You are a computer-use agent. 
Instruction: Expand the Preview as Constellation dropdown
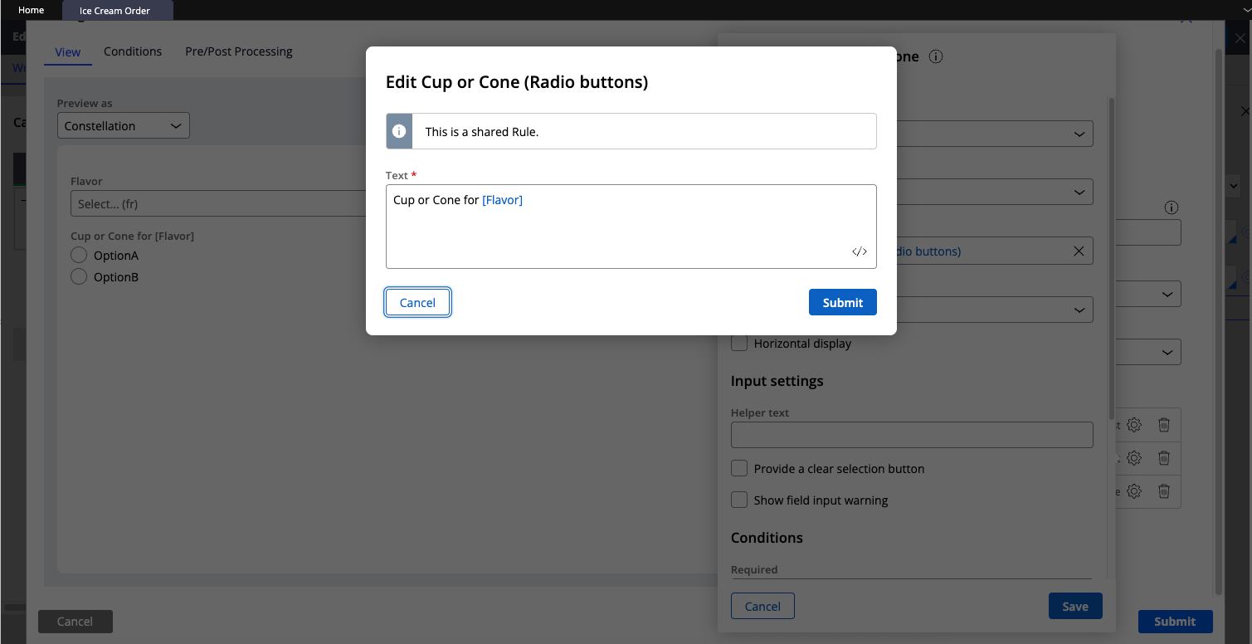(x=124, y=126)
